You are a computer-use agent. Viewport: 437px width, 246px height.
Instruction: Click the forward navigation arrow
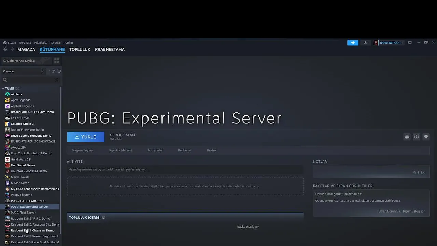tap(12, 49)
